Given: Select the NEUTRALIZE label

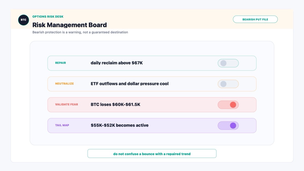Looking at the screenshot, I should pos(64,84).
